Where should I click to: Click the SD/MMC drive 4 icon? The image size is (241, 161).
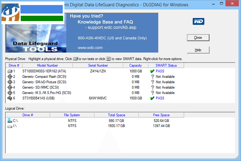point(10,87)
